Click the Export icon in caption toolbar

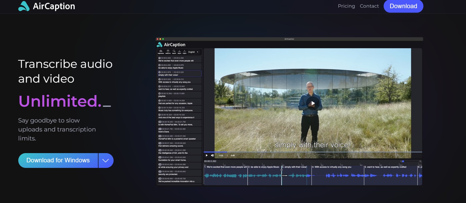(185, 52)
